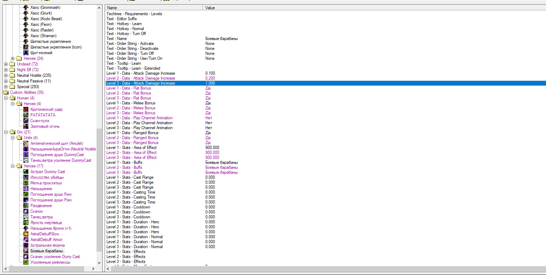This screenshot has height=275, width=546.
Task: Select the Насыщение ability under Heroes (17)
Action: (41, 189)
